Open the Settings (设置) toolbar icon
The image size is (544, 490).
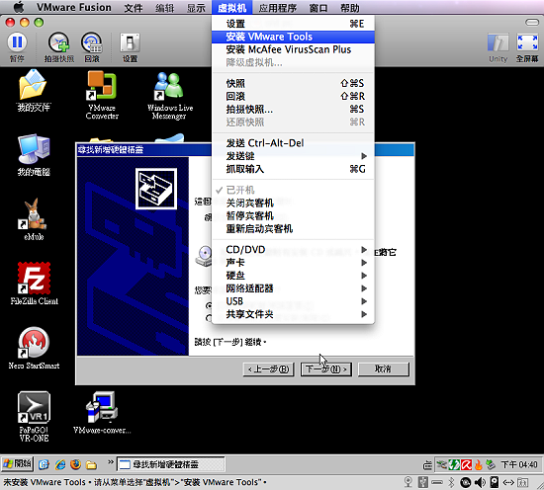[130, 42]
